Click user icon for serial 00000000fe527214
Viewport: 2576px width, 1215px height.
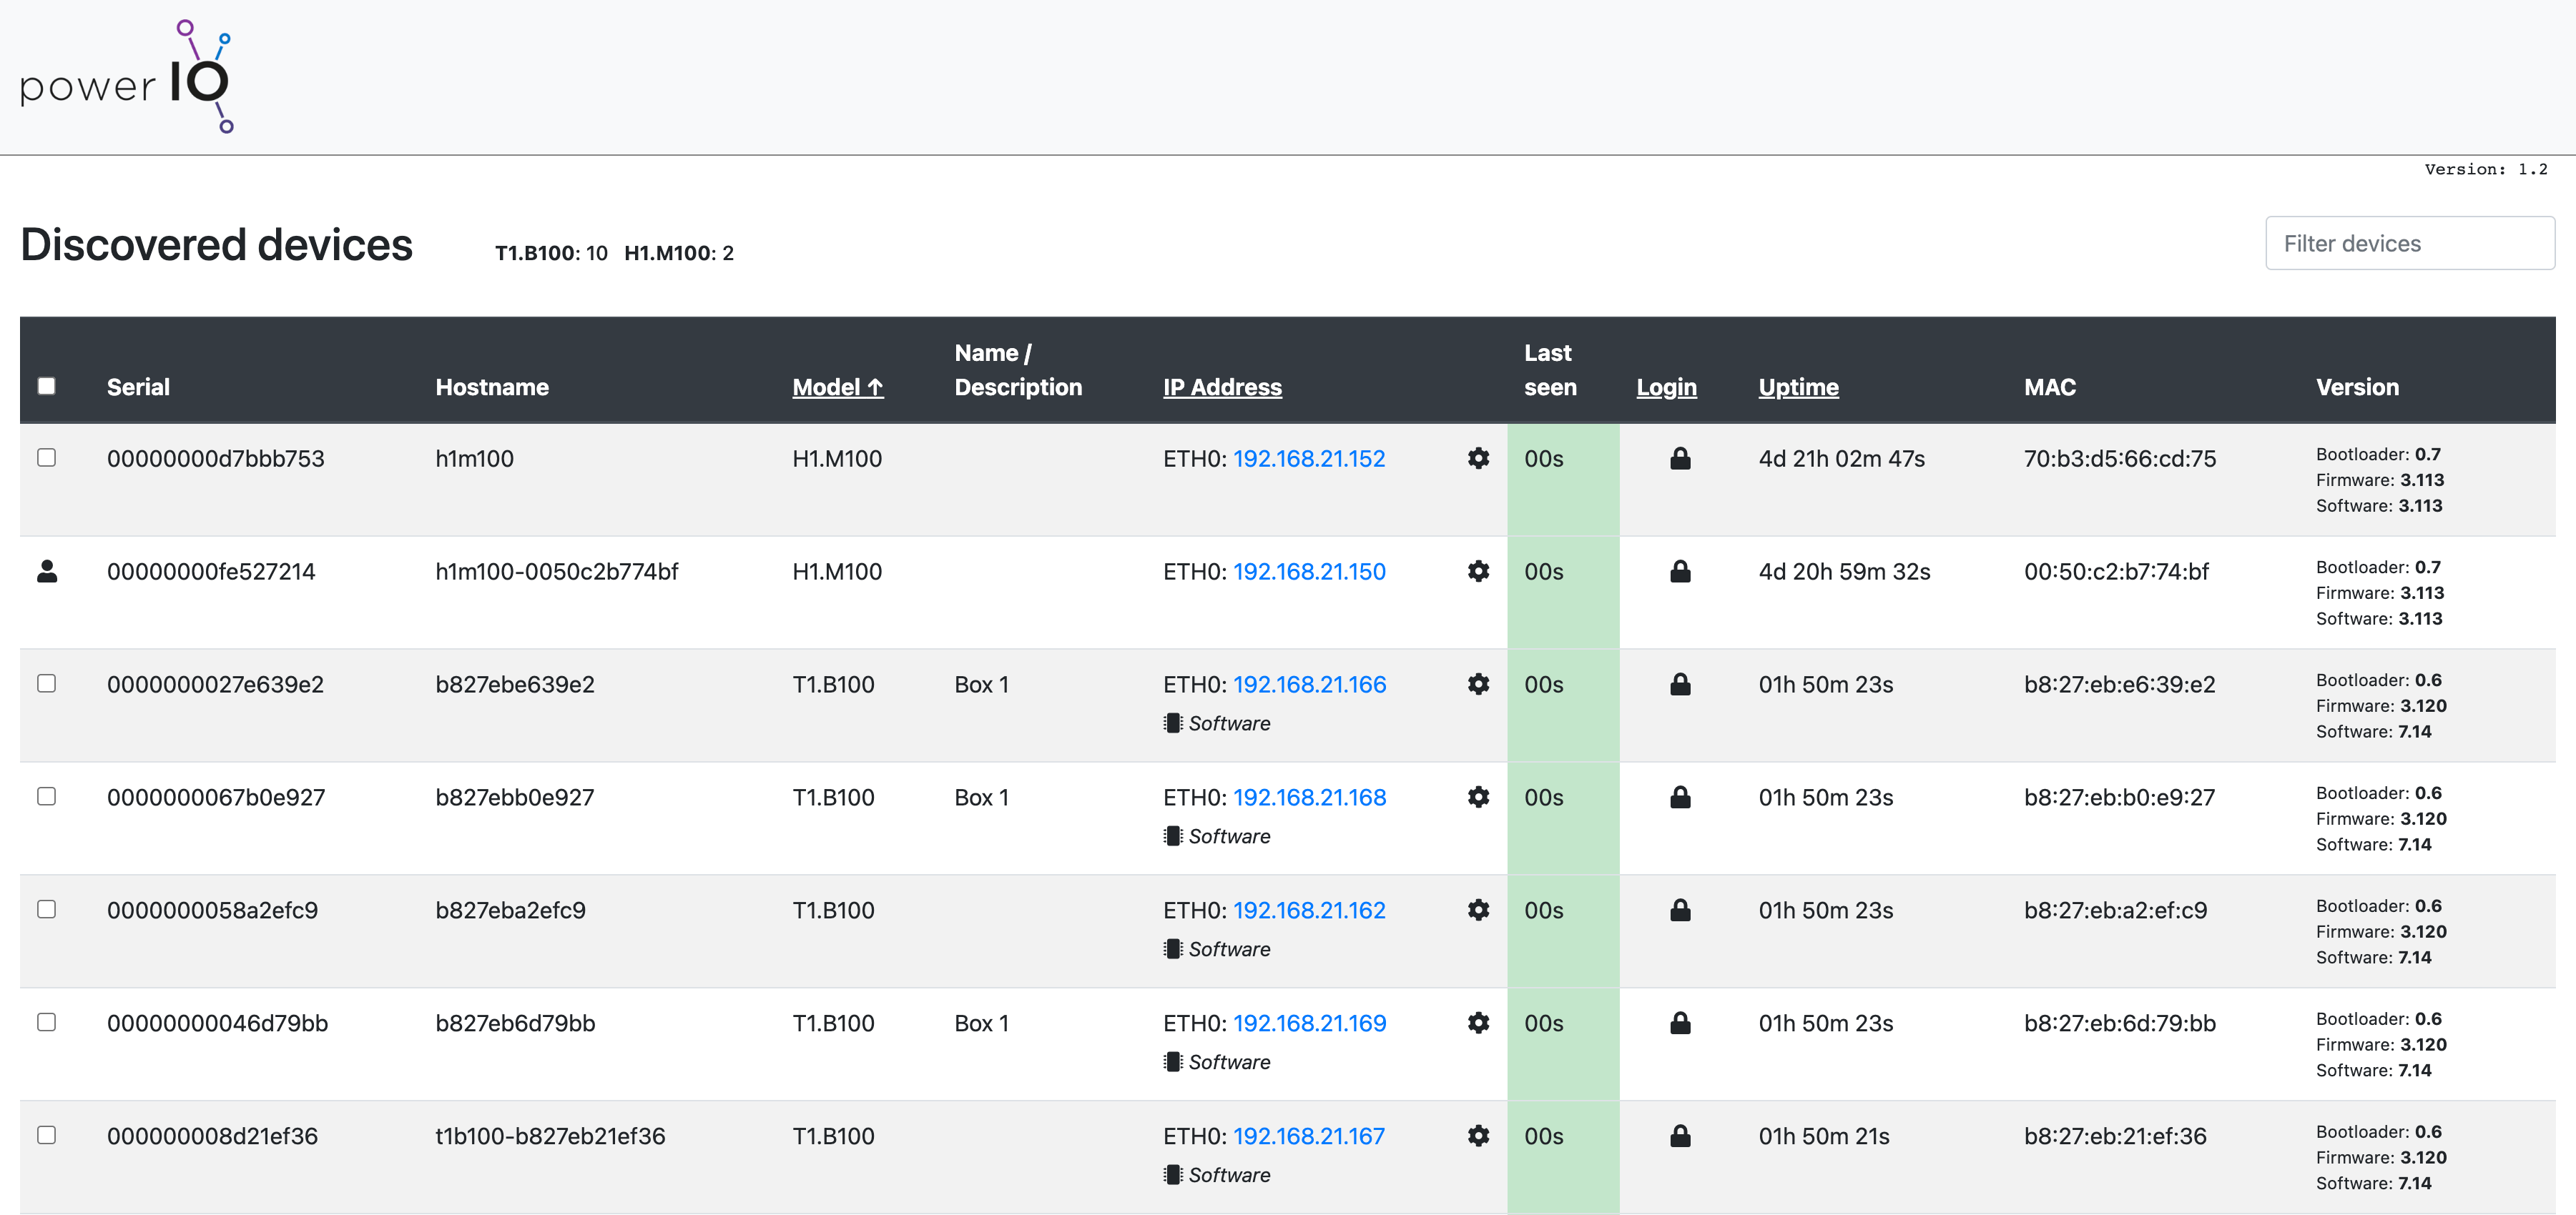[47, 572]
